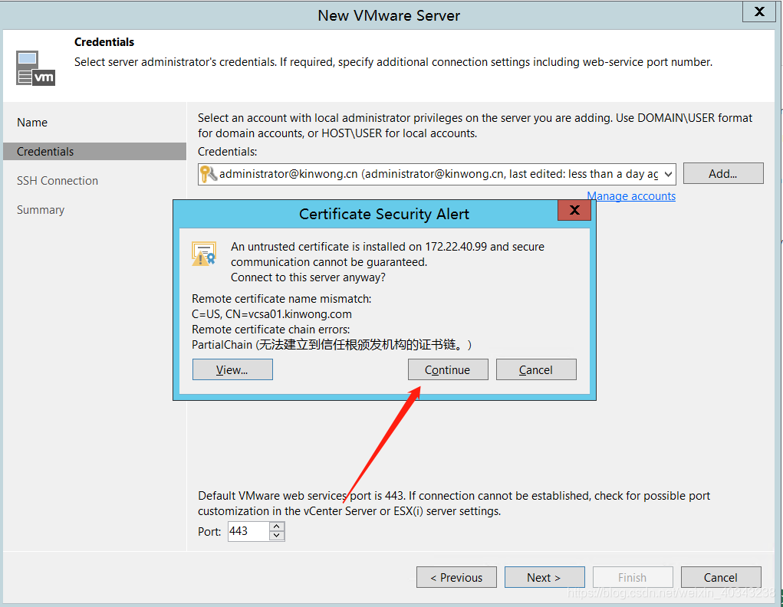Screen dimensions: 783x607
Task: Click the Add... credentials button
Action: click(x=723, y=173)
